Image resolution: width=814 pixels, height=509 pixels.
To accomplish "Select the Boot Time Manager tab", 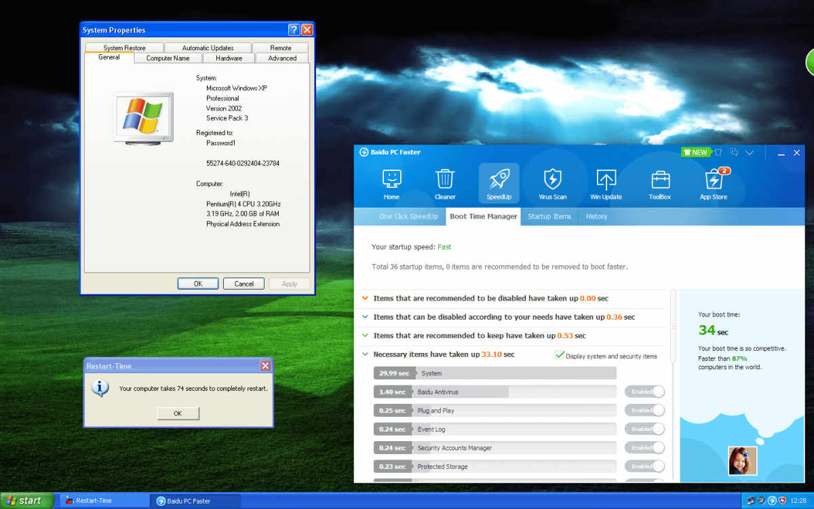I will pyautogui.click(x=484, y=216).
